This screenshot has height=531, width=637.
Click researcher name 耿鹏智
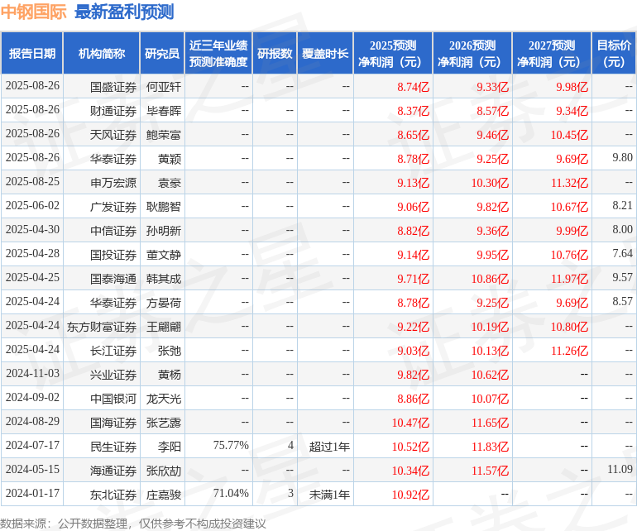[x=164, y=207]
